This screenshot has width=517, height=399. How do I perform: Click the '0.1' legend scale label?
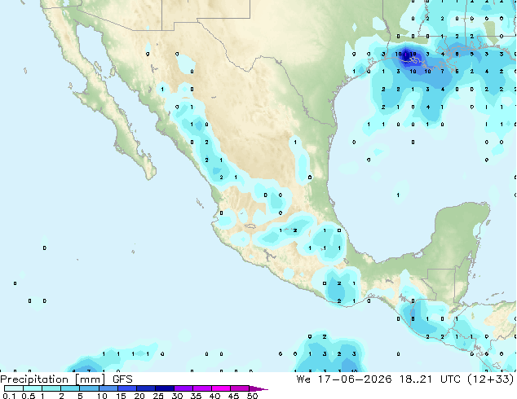pyautogui.click(x=9, y=396)
